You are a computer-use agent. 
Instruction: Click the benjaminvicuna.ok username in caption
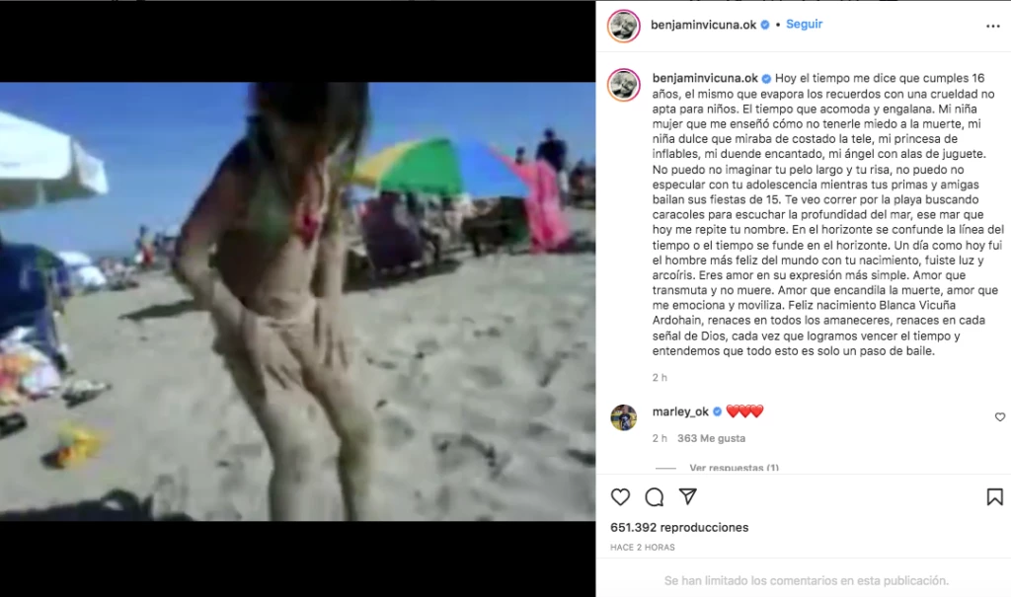705,78
